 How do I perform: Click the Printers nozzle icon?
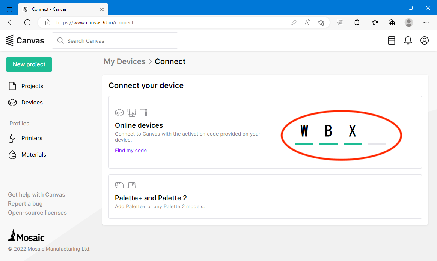tap(12, 138)
